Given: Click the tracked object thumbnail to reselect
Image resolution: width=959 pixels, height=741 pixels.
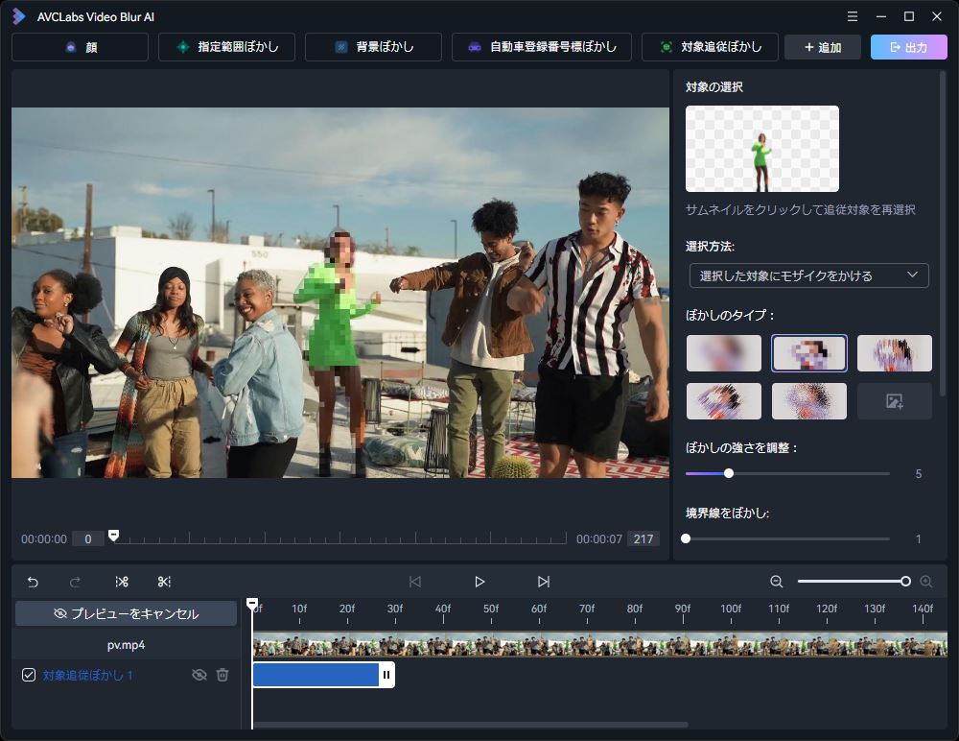Looking at the screenshot, I should point(761,149).
